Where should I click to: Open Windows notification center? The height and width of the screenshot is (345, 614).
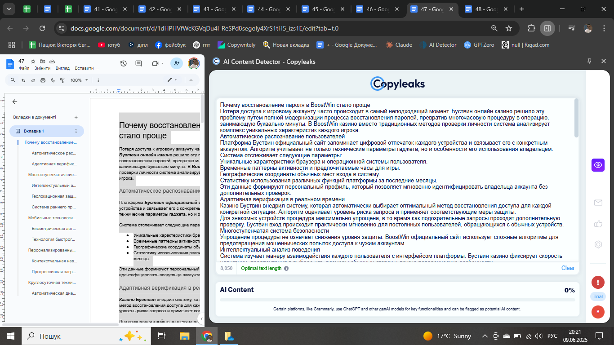[599, 336]
